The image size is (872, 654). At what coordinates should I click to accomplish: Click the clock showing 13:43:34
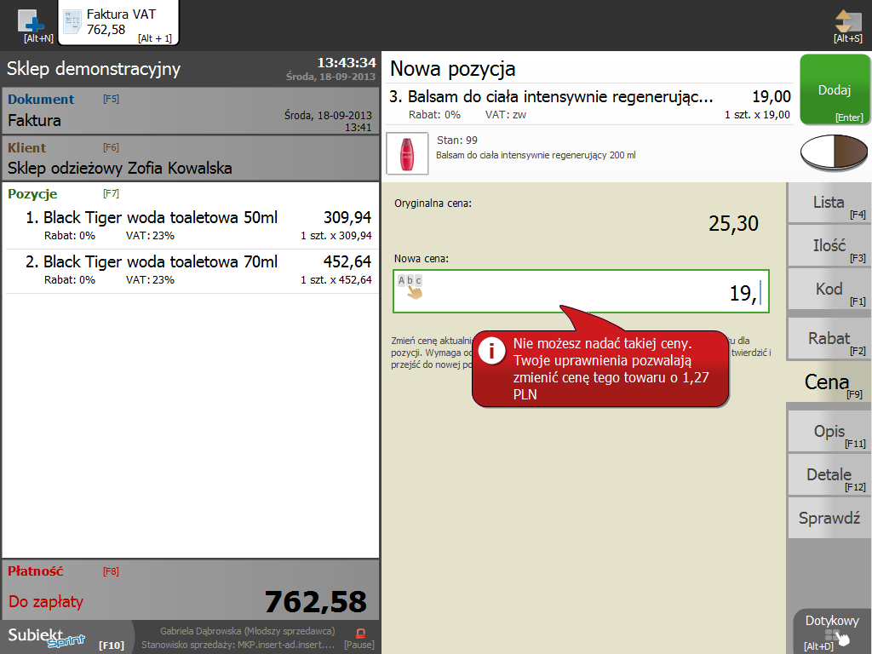click(x=347, y=62)
